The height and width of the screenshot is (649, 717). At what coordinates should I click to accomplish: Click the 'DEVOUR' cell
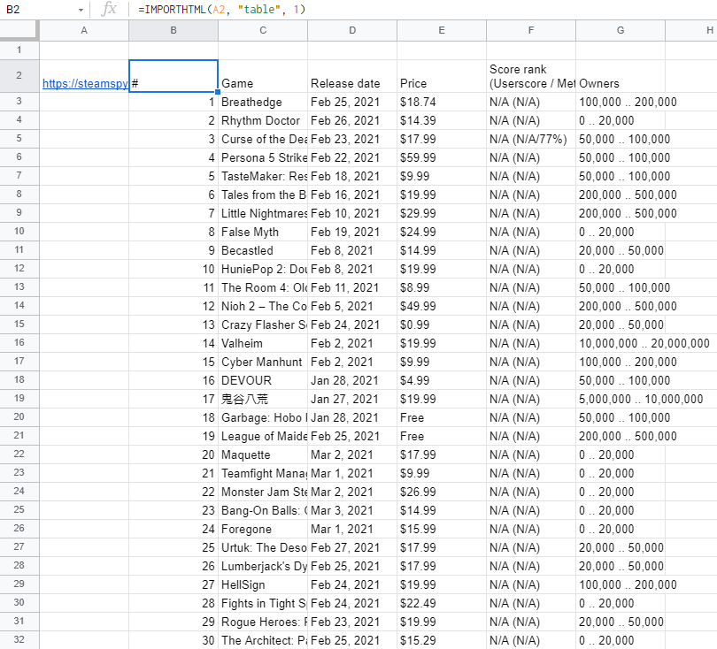click(263, 380)
